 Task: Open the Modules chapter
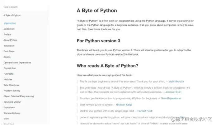[8, 79]
